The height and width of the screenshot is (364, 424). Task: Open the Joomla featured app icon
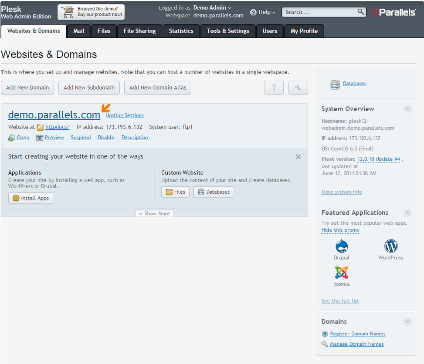coord(342,273)
